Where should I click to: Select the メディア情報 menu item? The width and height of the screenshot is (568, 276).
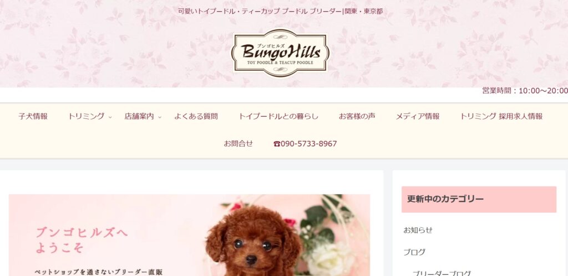pos(417,116)
